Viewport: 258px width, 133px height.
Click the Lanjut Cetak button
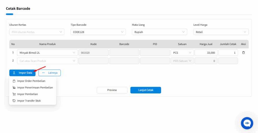(x=146, y=90)
